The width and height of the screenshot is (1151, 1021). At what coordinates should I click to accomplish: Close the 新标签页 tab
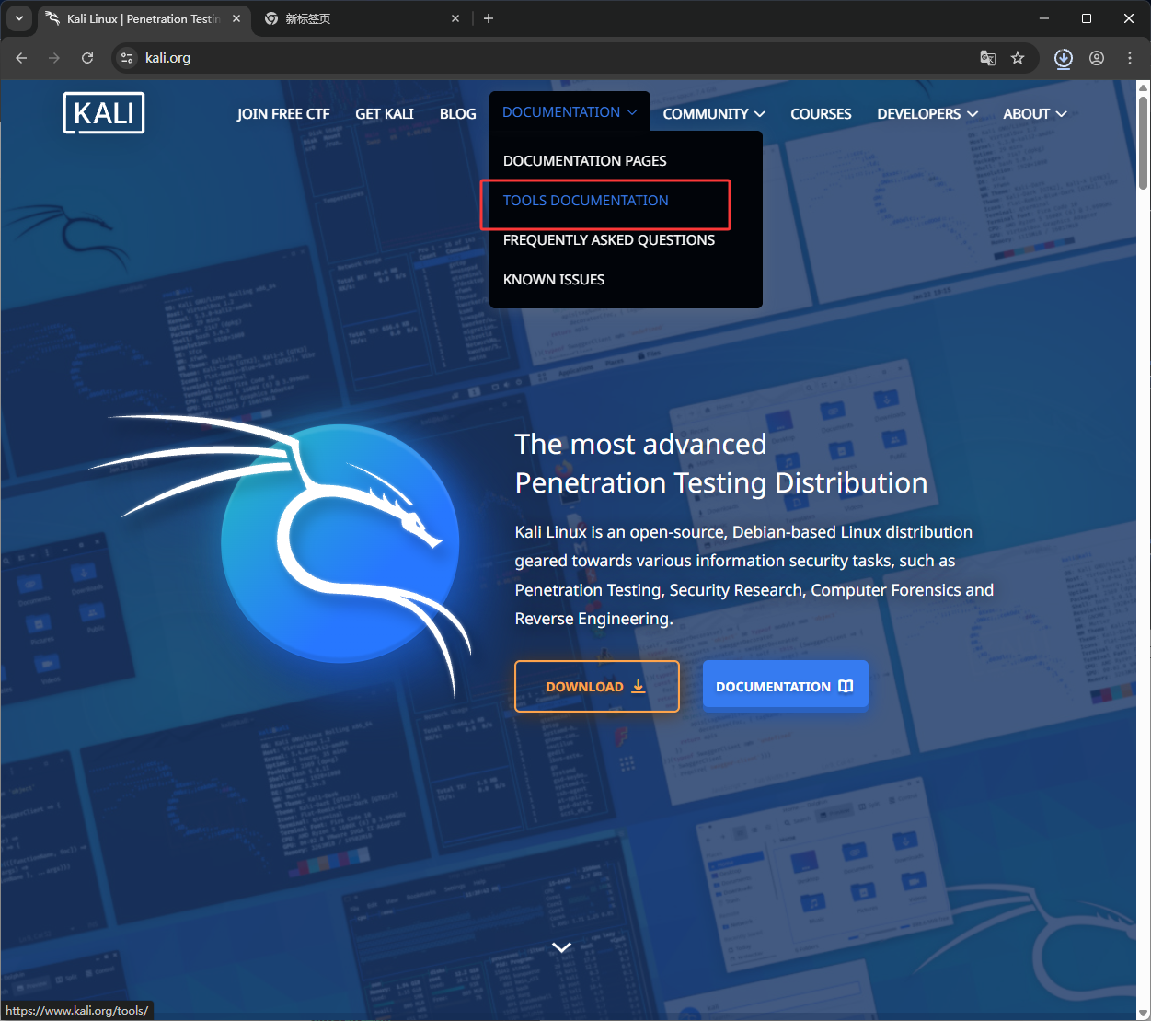click(455, 18)
